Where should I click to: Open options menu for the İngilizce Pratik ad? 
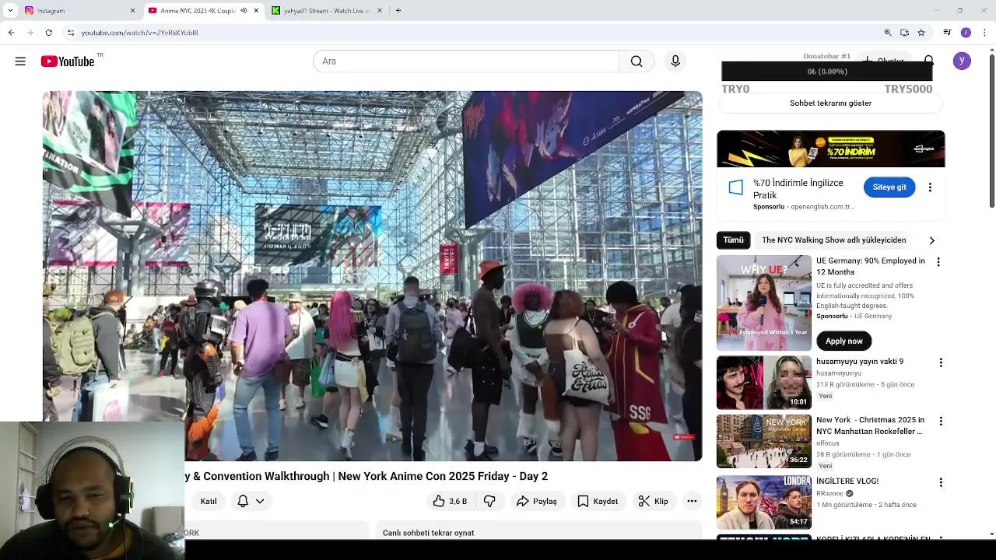[930, 187]
